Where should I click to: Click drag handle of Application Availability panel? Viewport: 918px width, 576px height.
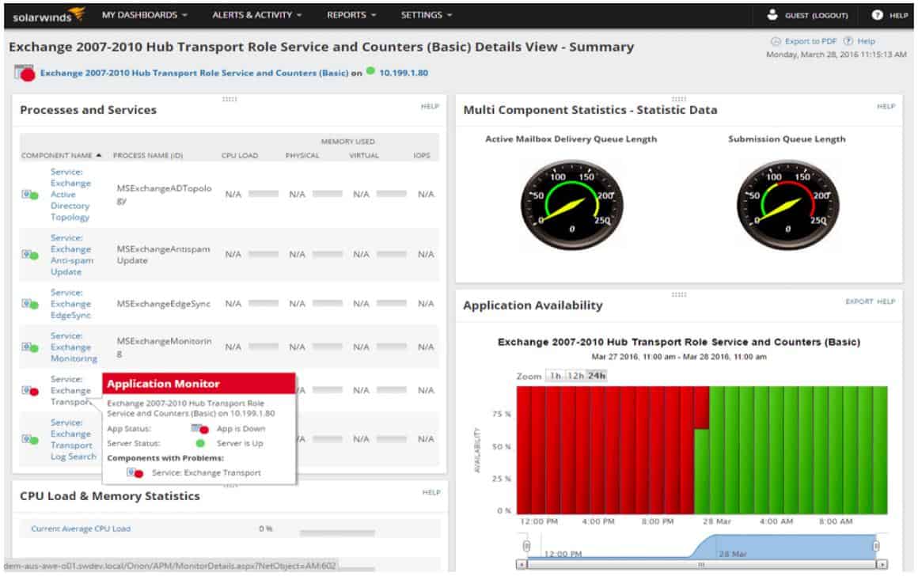coord(678,294)
